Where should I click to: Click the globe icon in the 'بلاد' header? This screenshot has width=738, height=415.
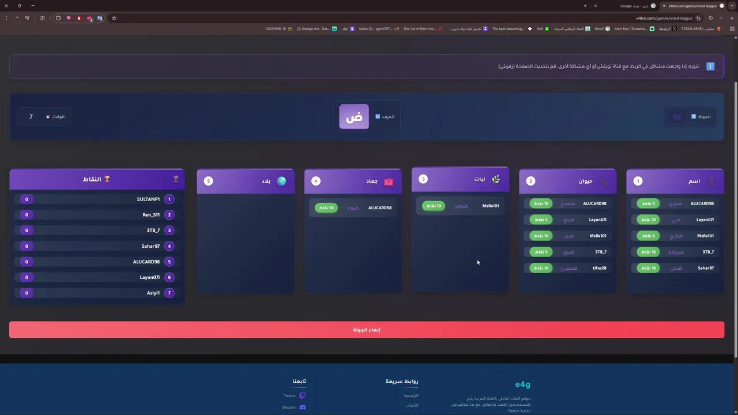(281, 181)
